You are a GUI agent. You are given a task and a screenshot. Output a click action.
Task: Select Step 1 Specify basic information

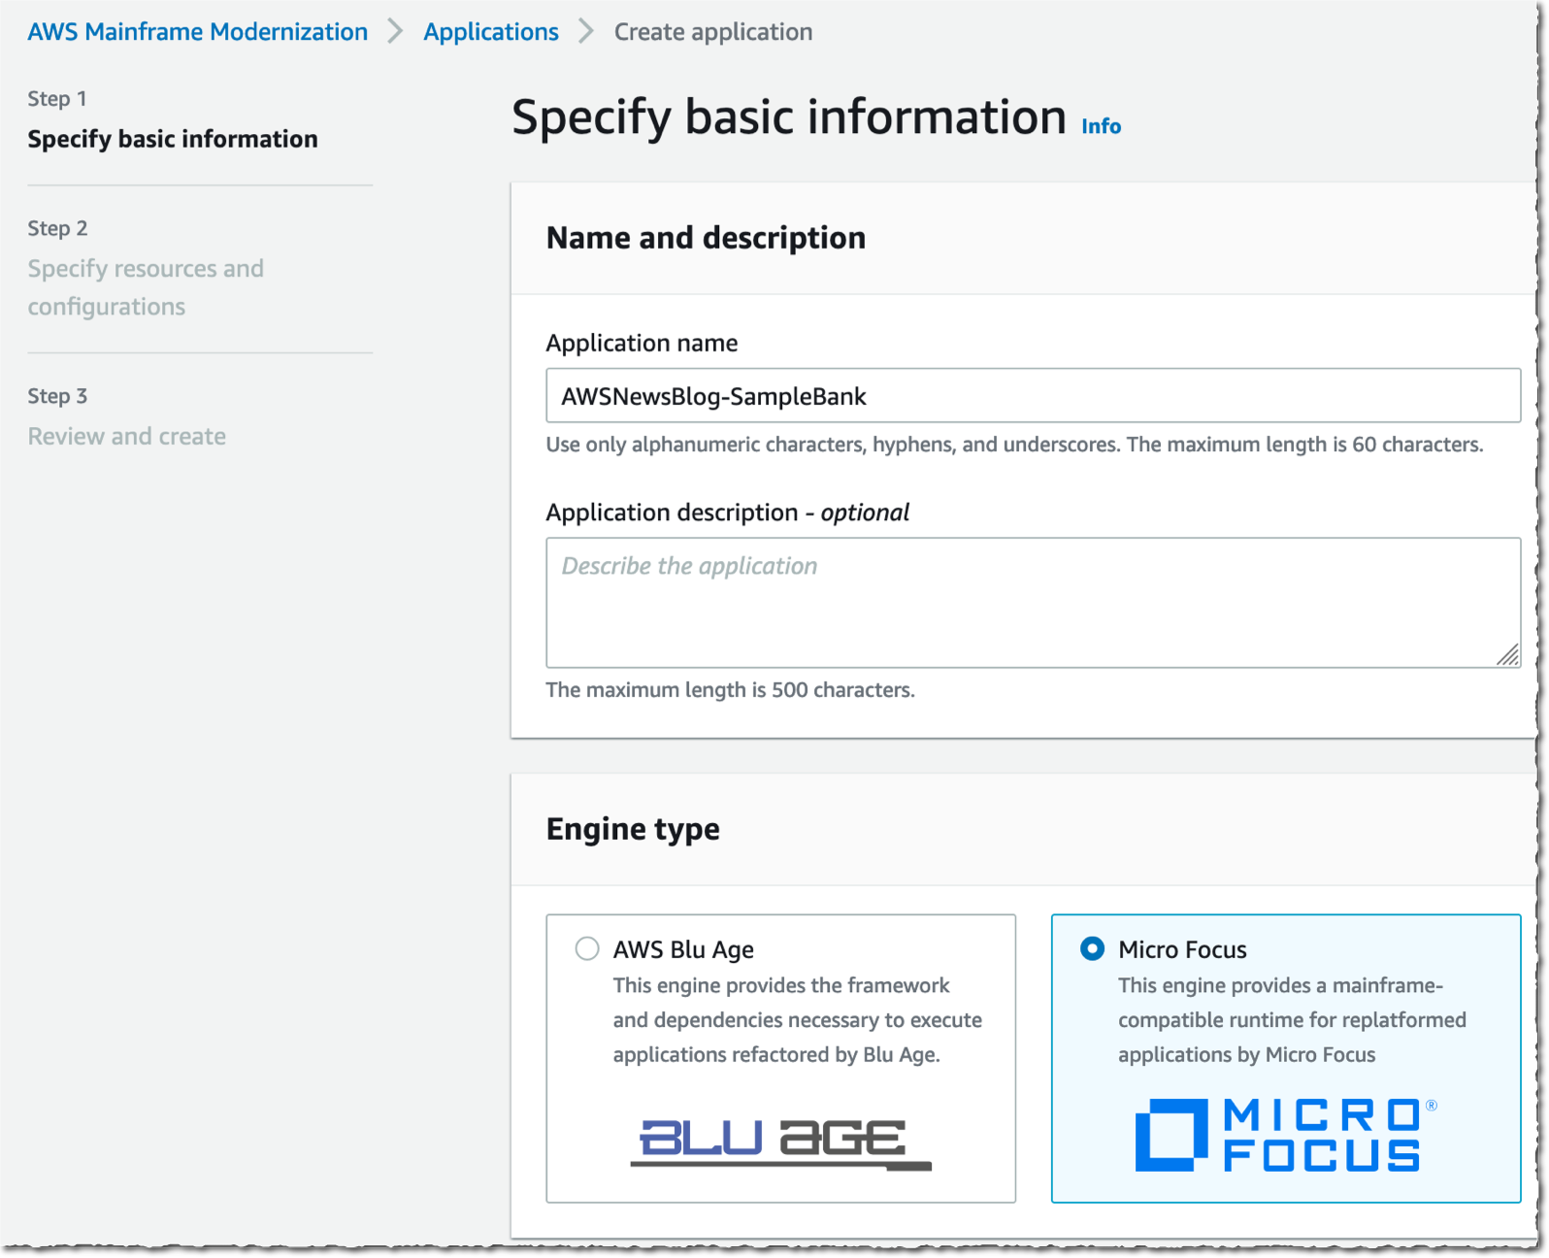173,139
